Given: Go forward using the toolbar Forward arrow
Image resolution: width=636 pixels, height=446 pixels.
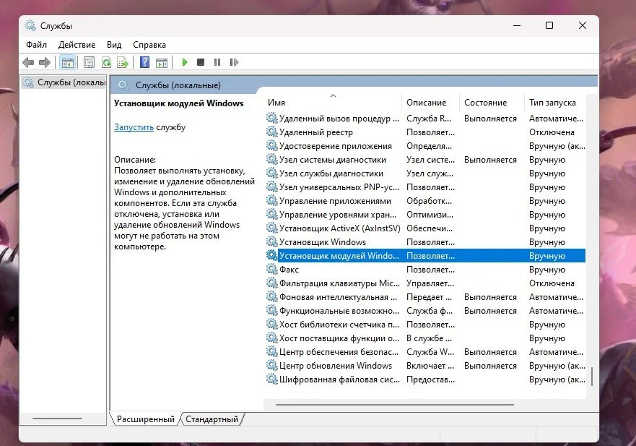Looking at the screenshot, I should pos(45,62).
